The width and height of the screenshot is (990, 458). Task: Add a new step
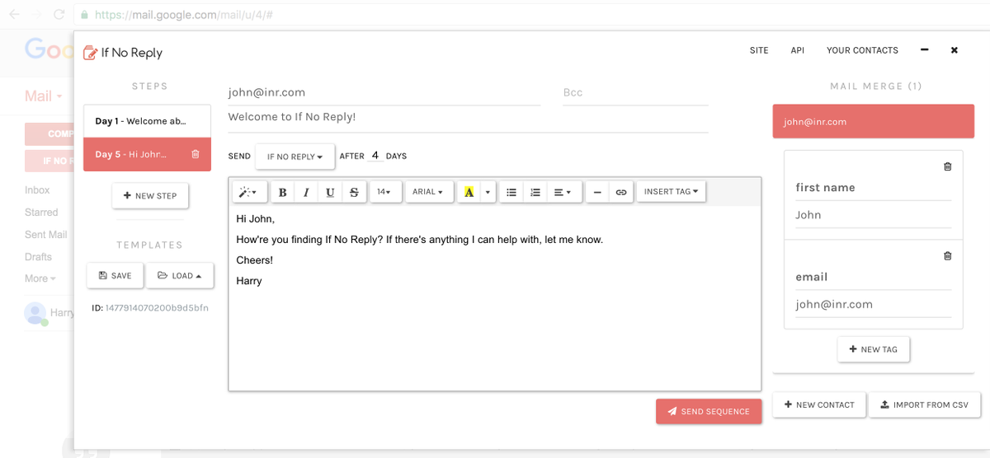pyautogui.click(x=150, y=196)
